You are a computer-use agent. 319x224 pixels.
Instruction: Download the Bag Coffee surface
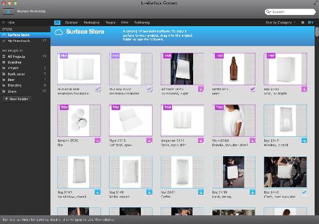click(x=201, y=192)
